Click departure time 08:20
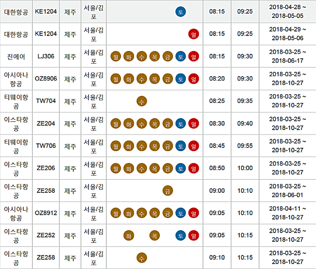316x269 pixels. click(x=217, y=79)
